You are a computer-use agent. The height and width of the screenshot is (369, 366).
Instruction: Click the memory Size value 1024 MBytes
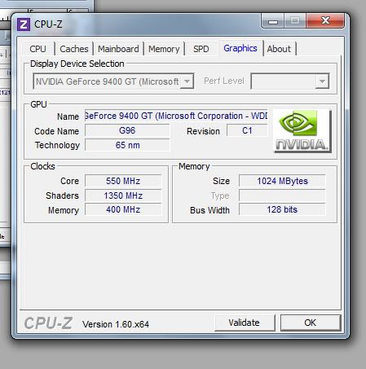(282, 181)
